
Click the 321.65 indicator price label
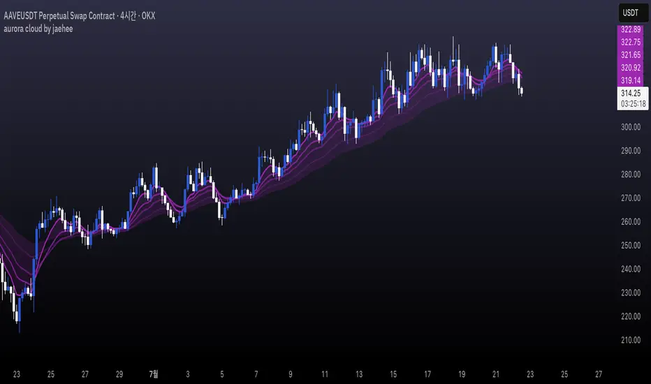(630, 54)
